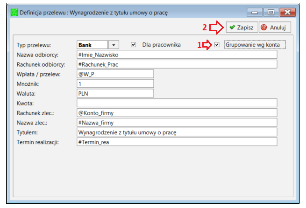
Task: Save the transfer definition with Zapisz
Action: [242, 27]
